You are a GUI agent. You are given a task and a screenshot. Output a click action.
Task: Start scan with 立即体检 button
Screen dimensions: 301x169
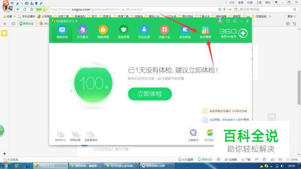(150, 94)
